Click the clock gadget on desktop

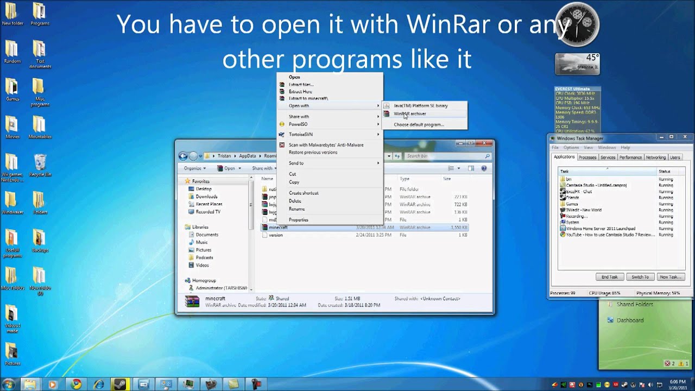coord(577,24)
